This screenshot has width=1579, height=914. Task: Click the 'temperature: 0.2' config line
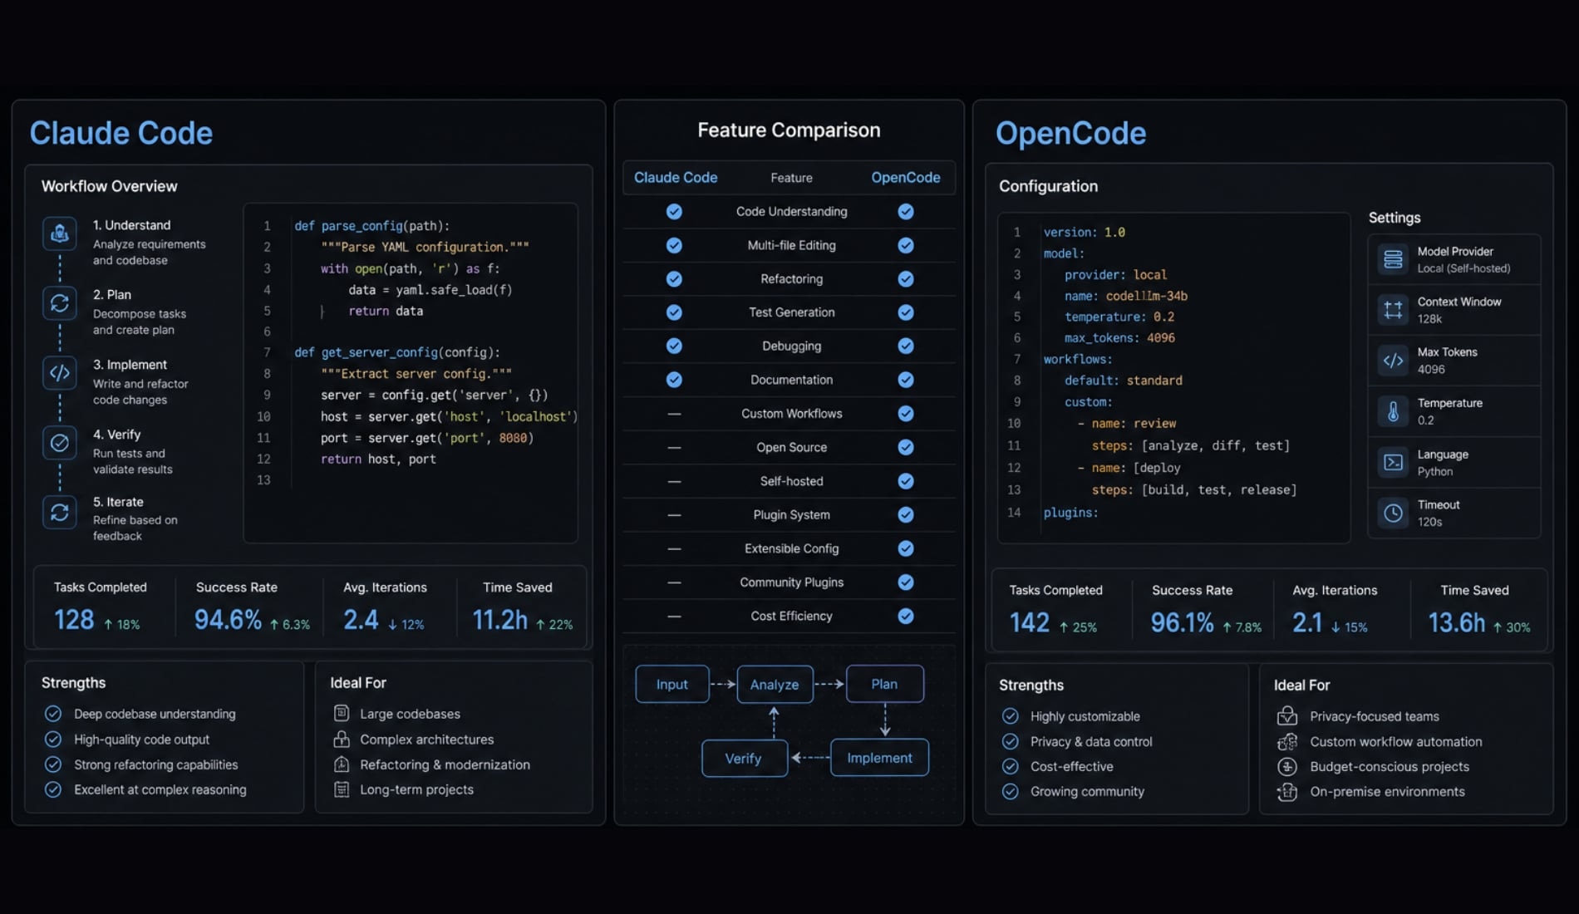pos(1119,317)
